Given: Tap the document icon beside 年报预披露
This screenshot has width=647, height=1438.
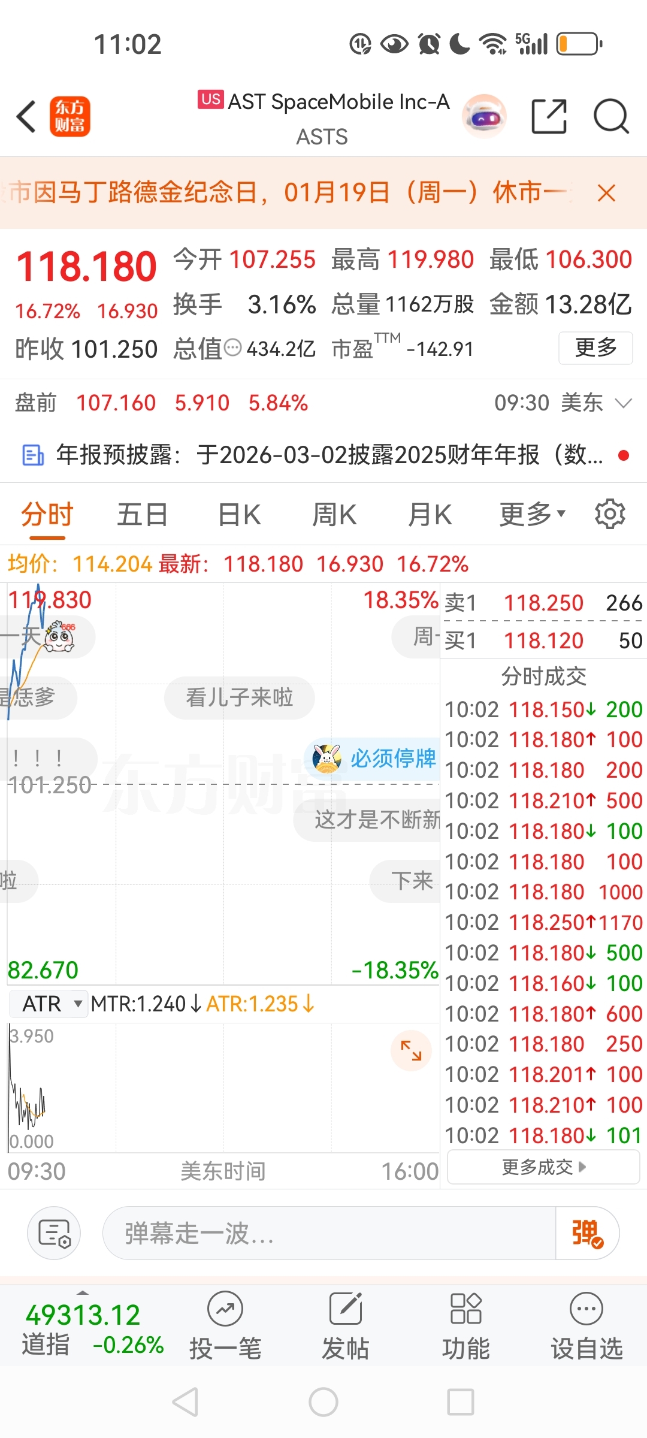Looking at the screenshot, I should (x=33, y=455).
